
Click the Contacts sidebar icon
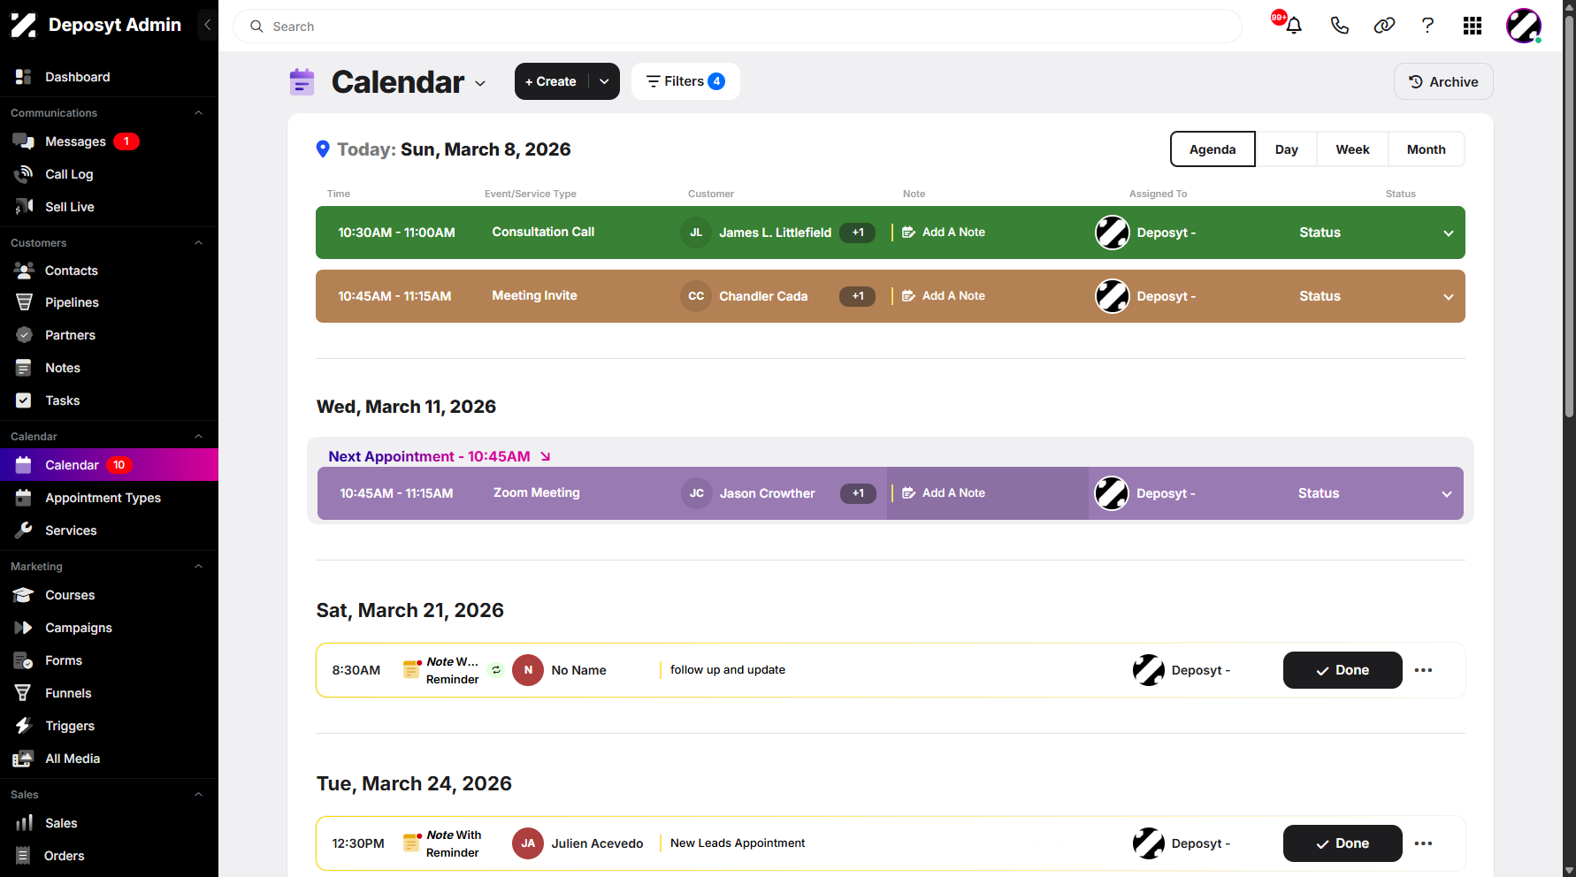pyautogui.click(x=24, y=270)
